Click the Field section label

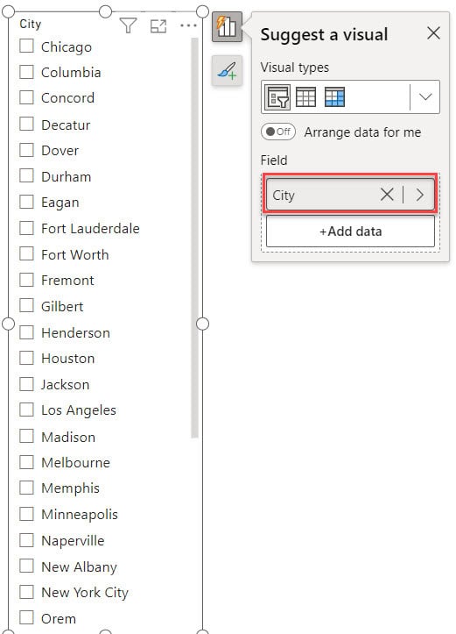point(274,160)
